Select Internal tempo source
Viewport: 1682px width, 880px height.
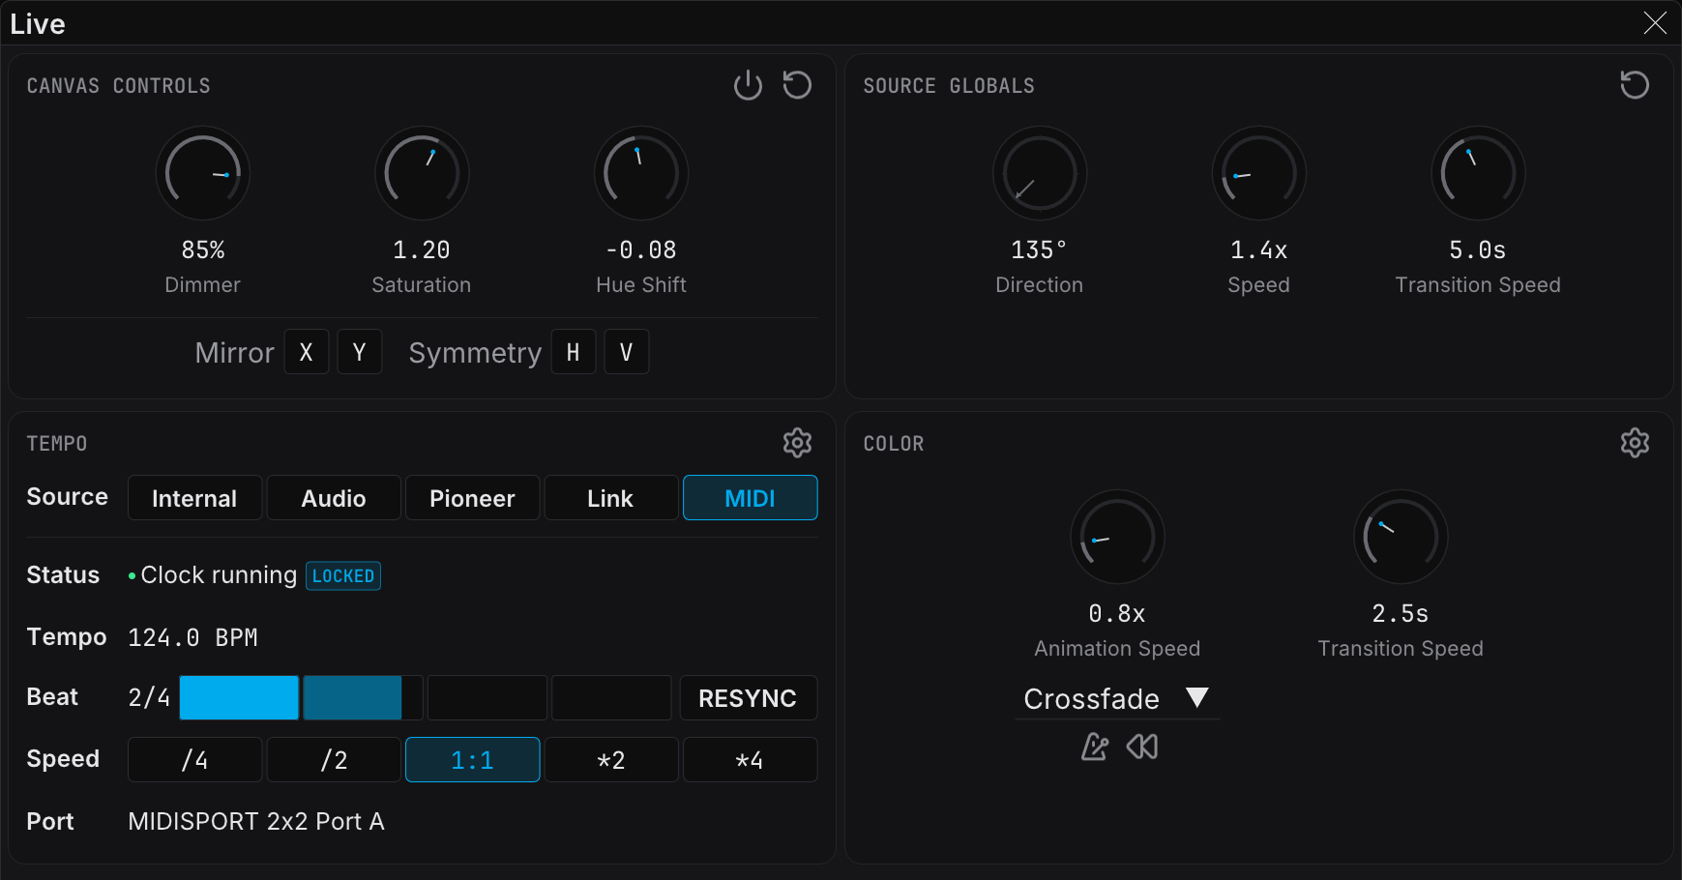(194, 498)
